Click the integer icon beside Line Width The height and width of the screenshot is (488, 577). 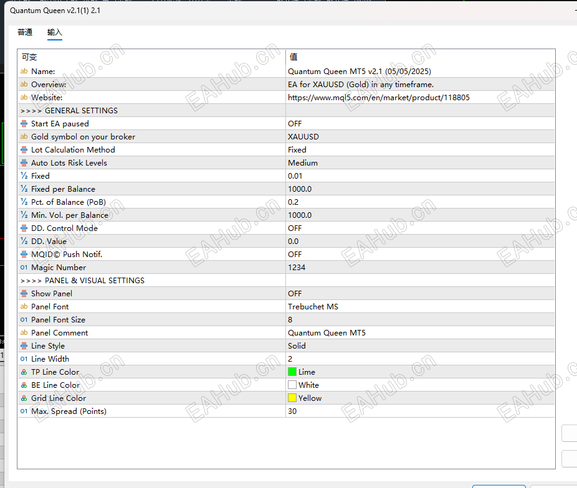tap(24, 359)
